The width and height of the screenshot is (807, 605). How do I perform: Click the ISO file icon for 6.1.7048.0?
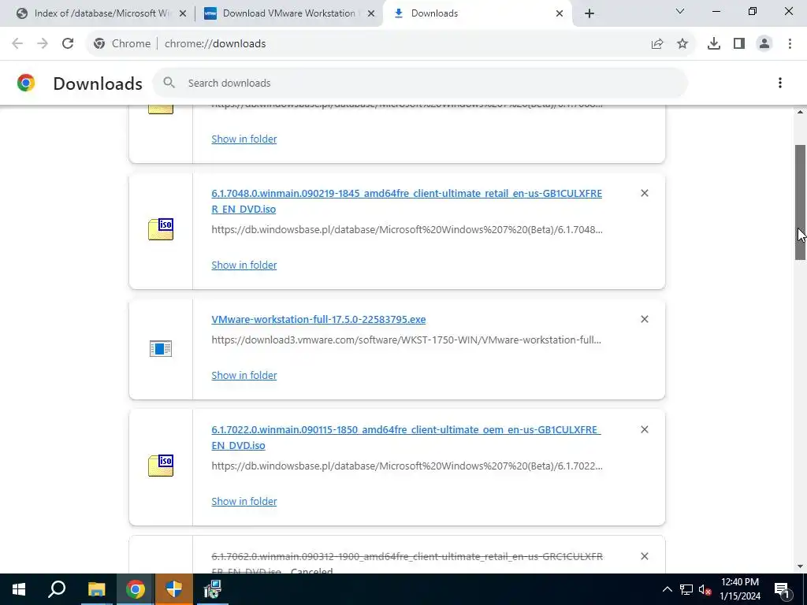point(161,229)
